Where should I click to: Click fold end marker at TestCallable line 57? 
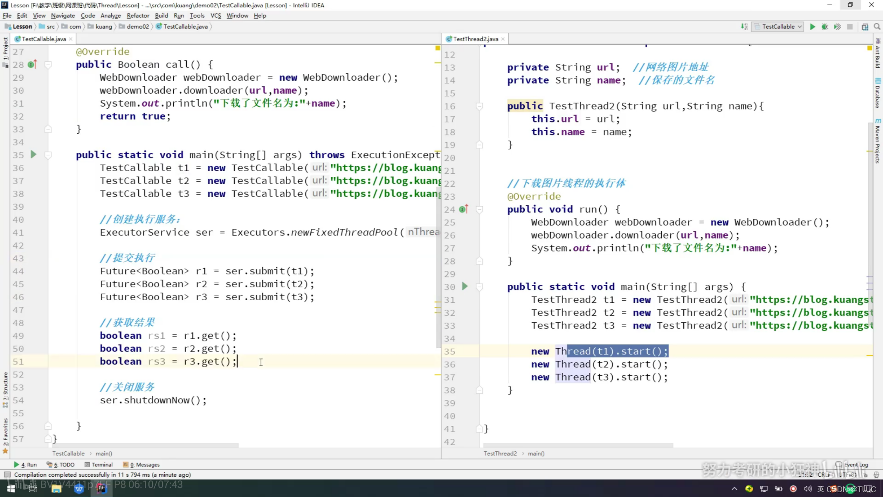(48, 439)
